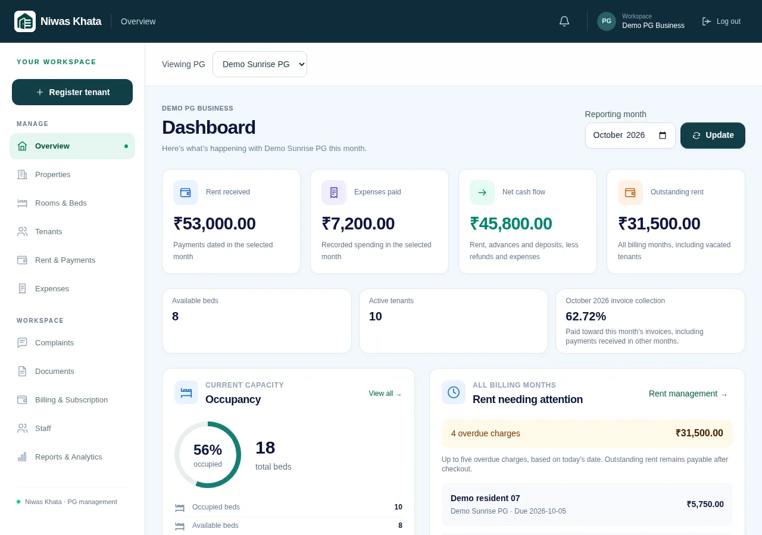Open Billing & Subscription

point(72,400)
